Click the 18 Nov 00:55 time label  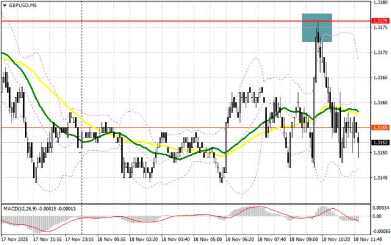coord(111,240)
